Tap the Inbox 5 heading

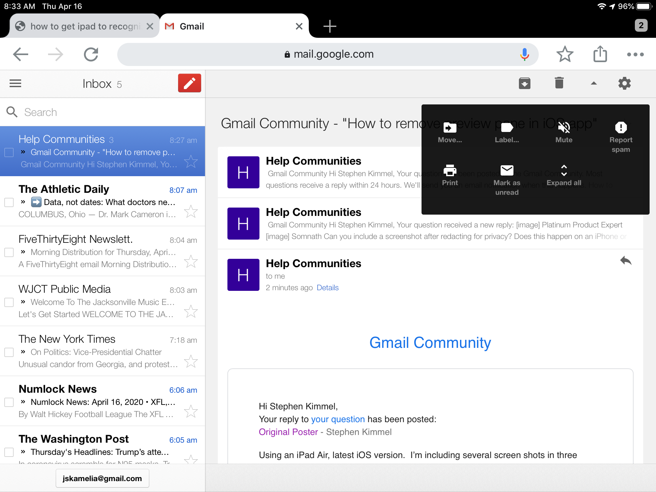click(x=102, y=84)
